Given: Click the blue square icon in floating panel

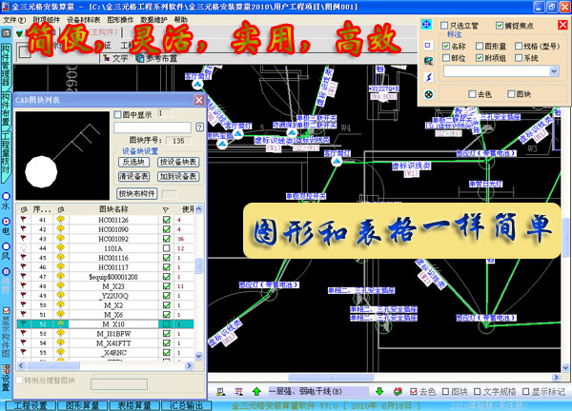Looking at the screenshot, I should (x=428, y=45).
